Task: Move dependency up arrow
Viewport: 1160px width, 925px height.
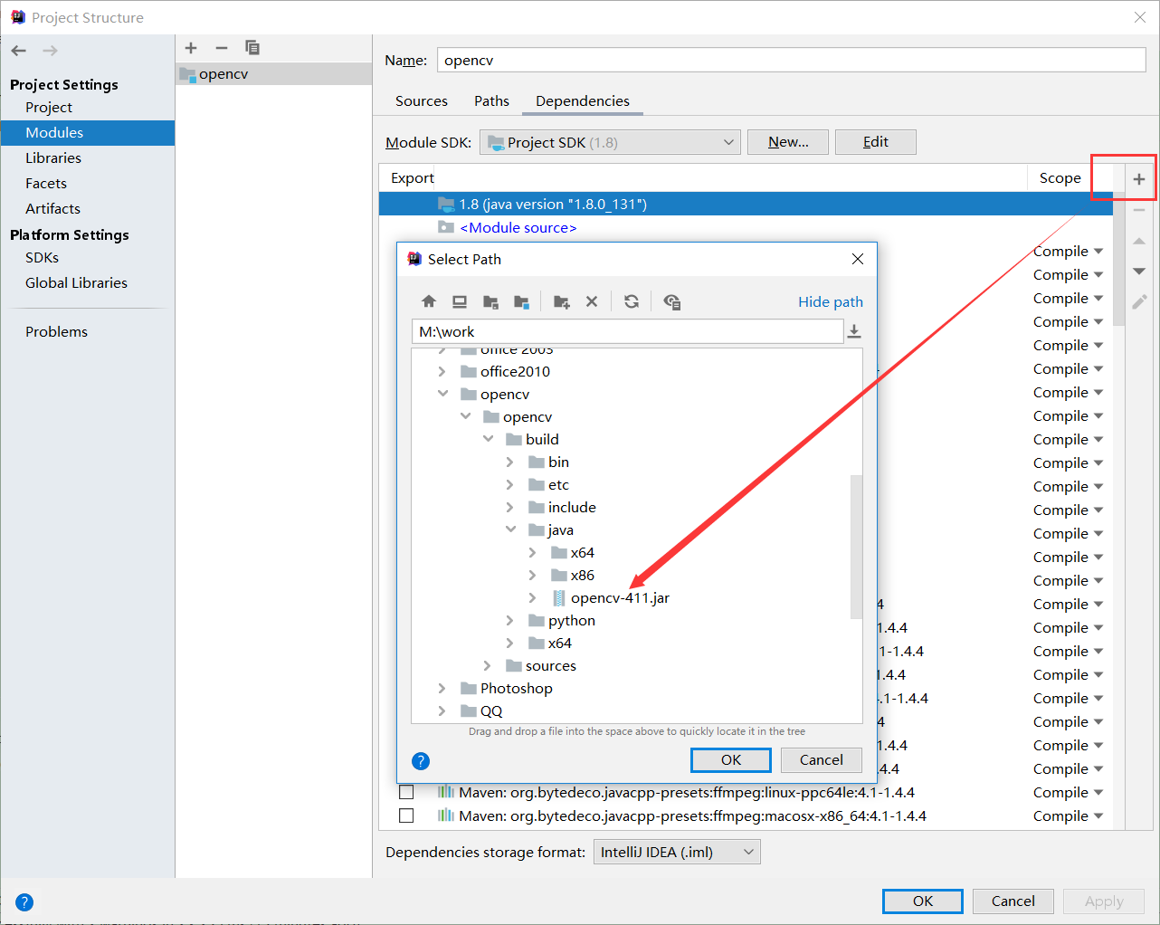Action: [1139, 241]
